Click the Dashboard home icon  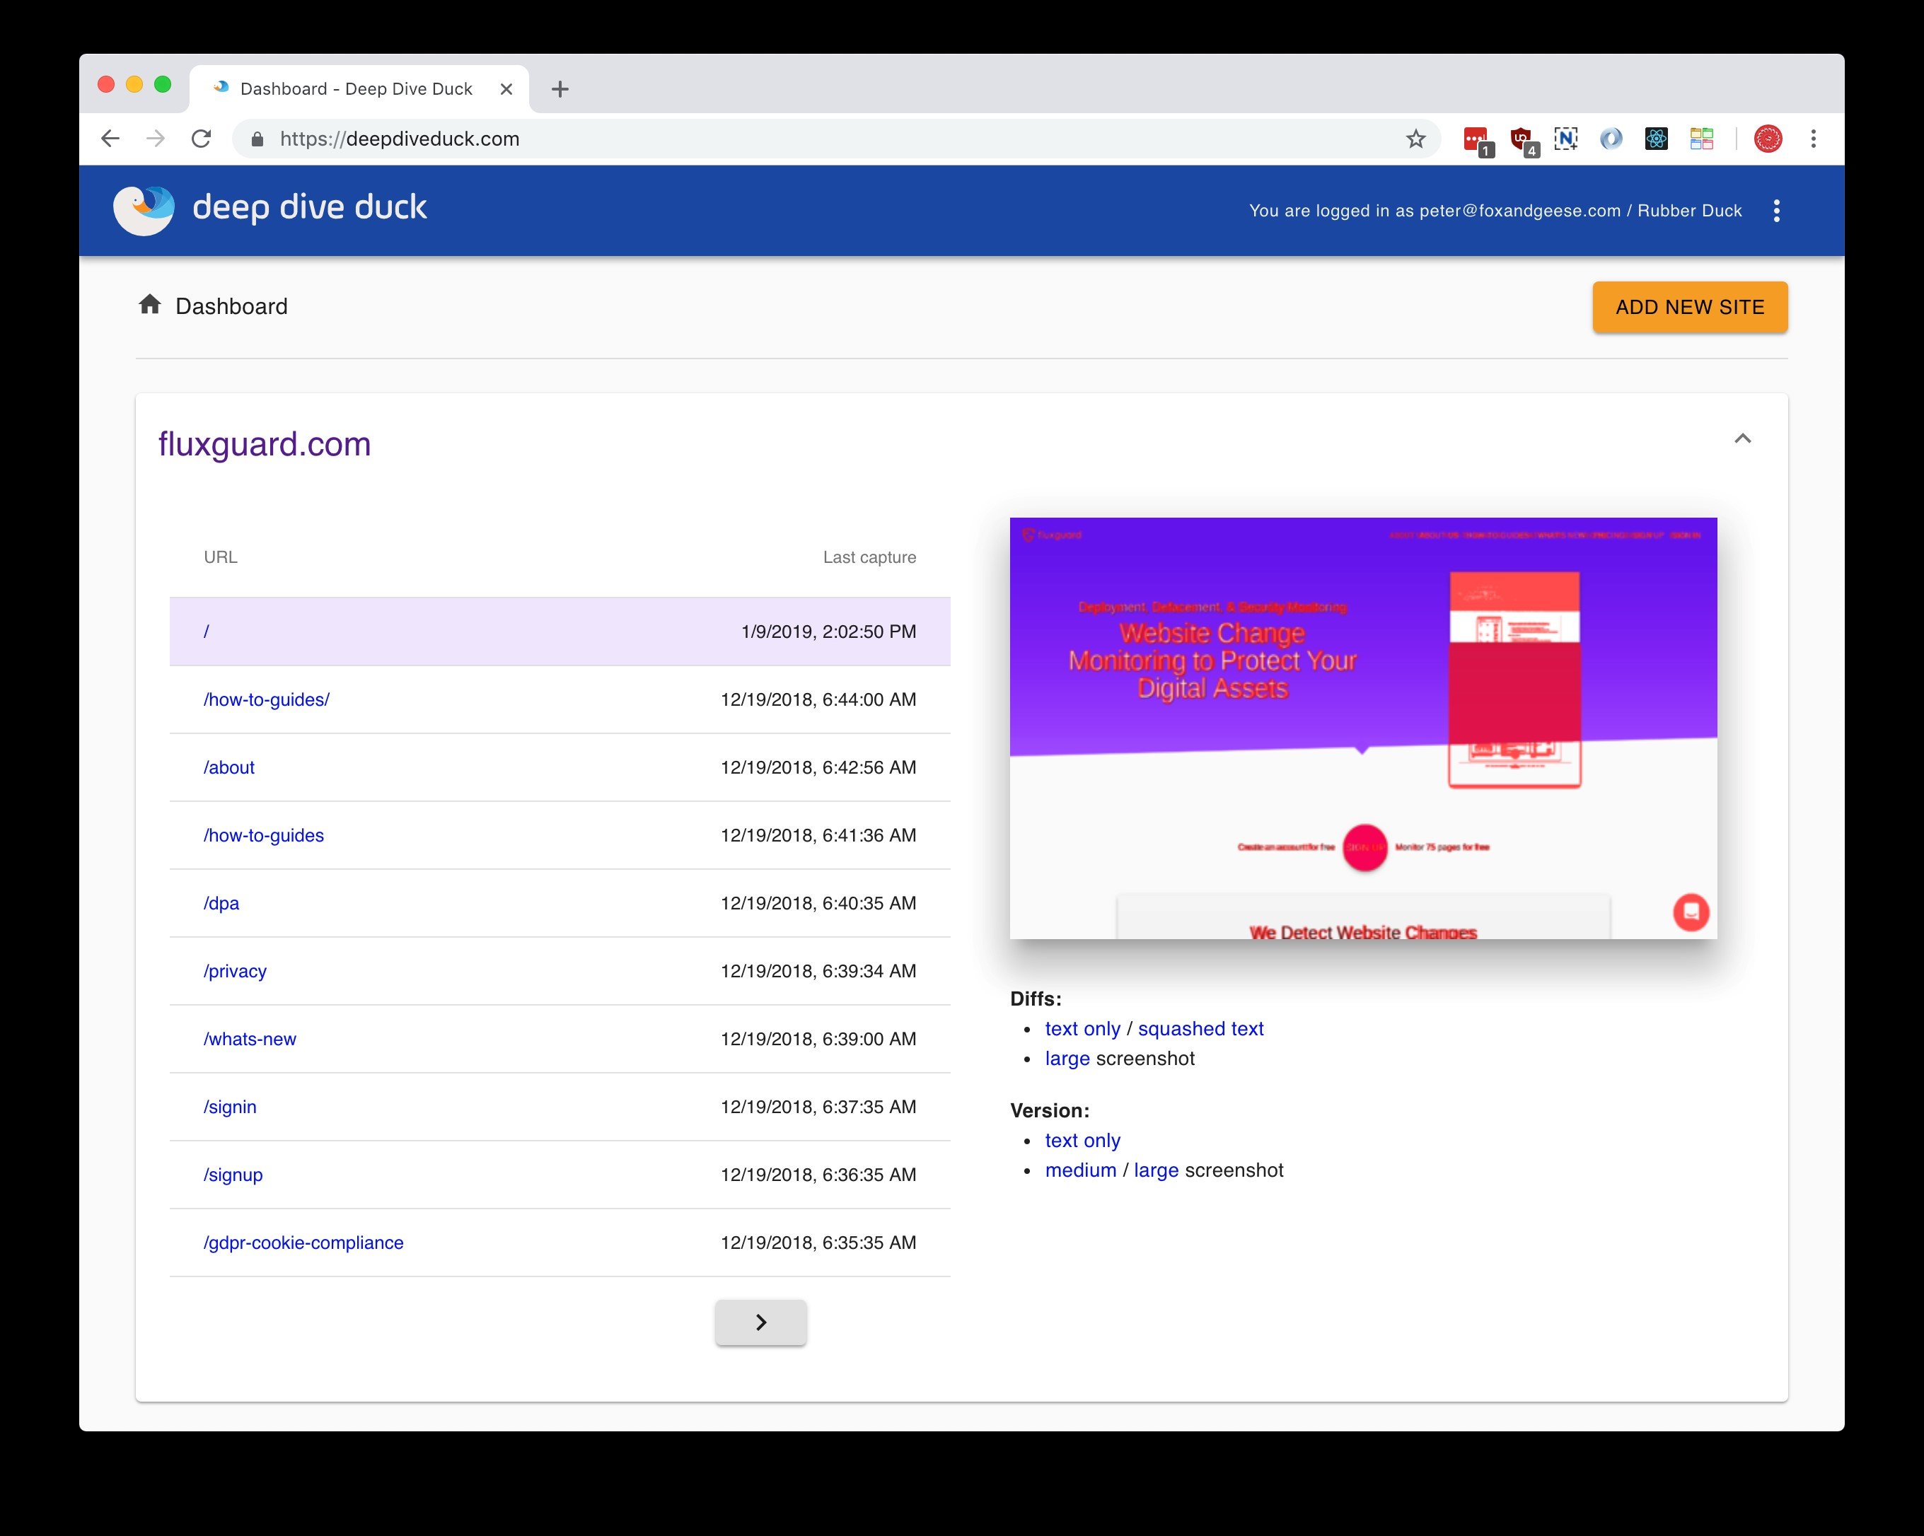pyautogui.click(x=150, y=305)
